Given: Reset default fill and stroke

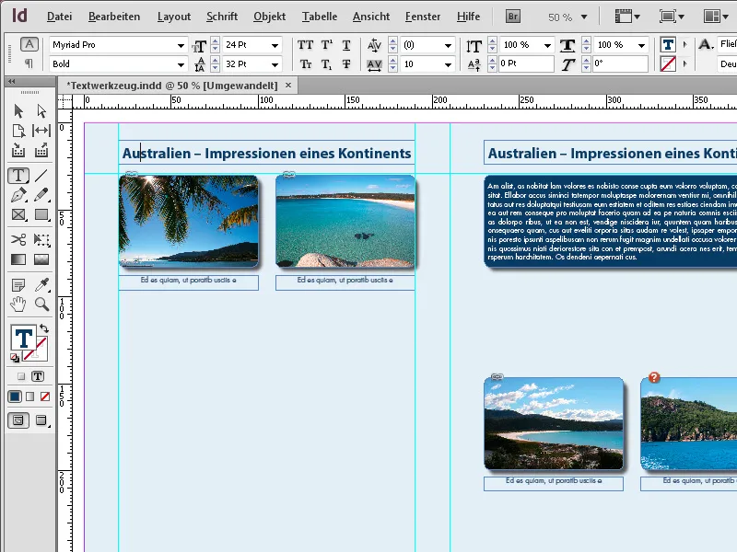Looking at the screenshot, I should click(x=15, y=358).
